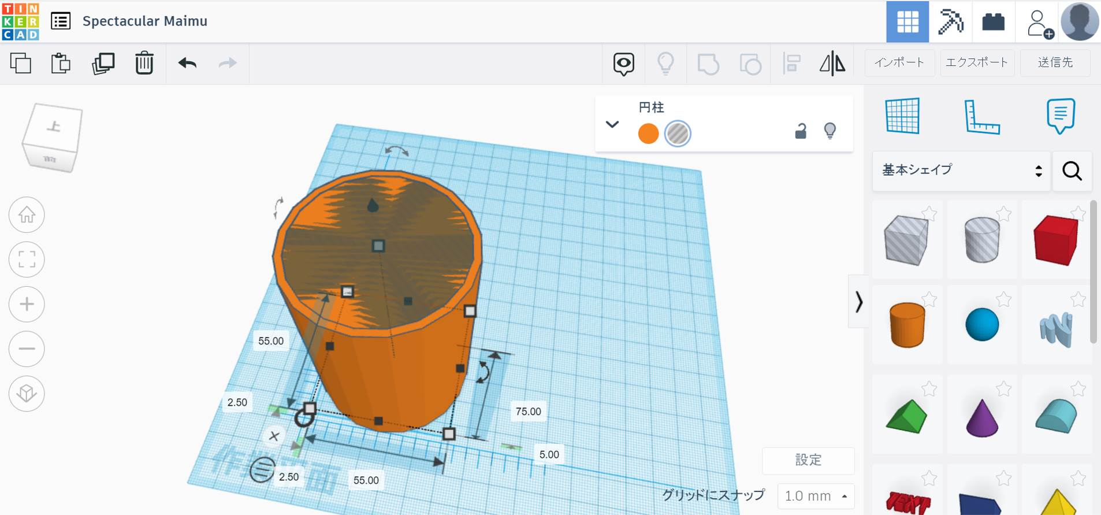Open the snap grid 1.0 mm dropdown

[x=816, y=496]
